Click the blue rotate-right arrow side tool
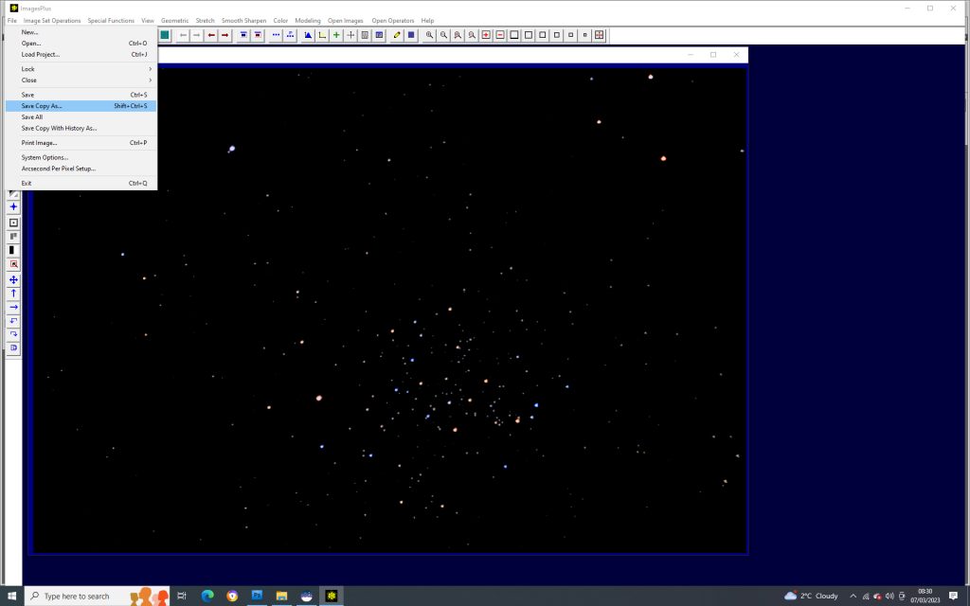The width and height of the screenshot is (970, 606). 13,334
